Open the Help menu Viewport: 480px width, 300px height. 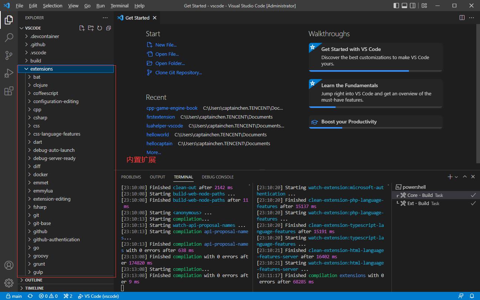[x=139, y=6]
